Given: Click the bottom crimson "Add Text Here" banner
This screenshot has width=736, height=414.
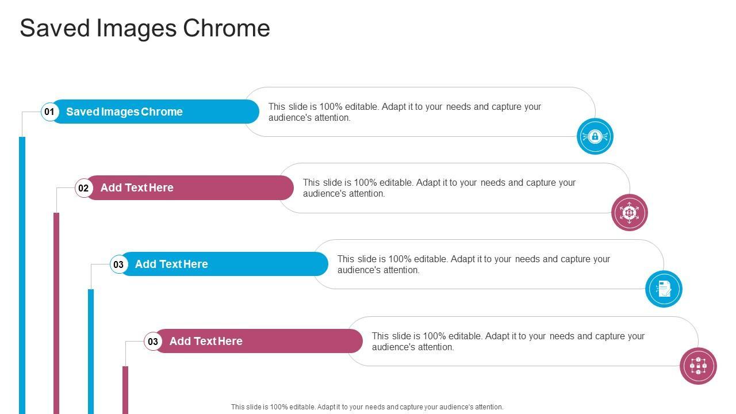Looking at the screenshot, I should pyautogui.click(x=259, y=341).
